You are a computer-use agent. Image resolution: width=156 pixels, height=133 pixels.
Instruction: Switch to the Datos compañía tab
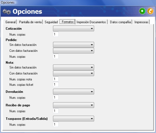tap(120, 22)
